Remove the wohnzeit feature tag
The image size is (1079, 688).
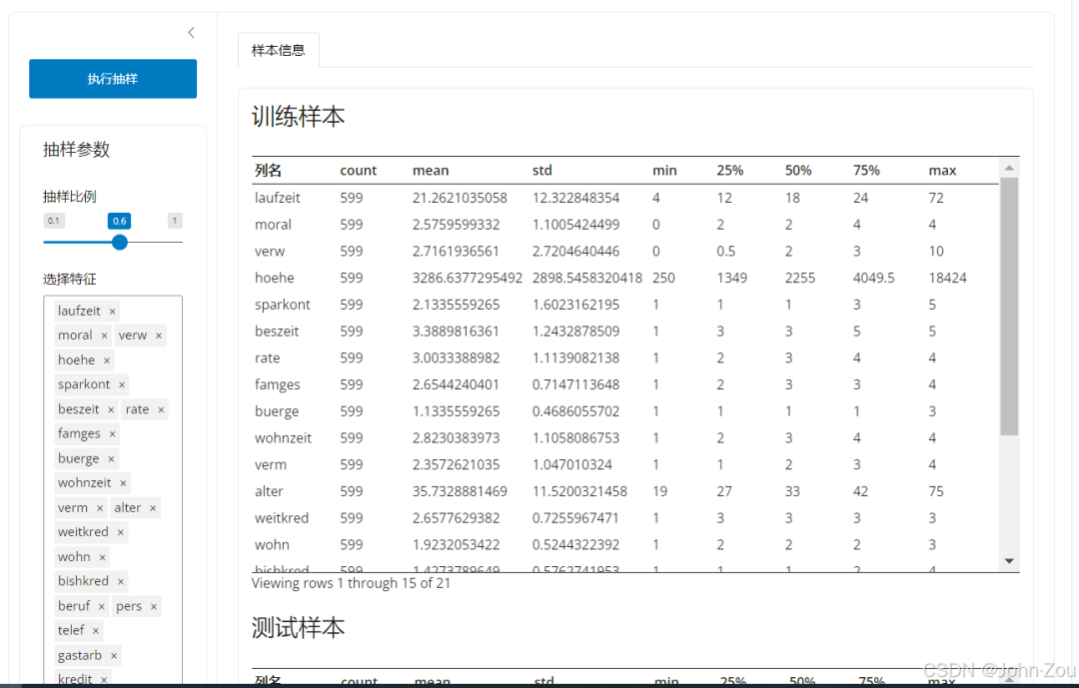coord(123,483)
